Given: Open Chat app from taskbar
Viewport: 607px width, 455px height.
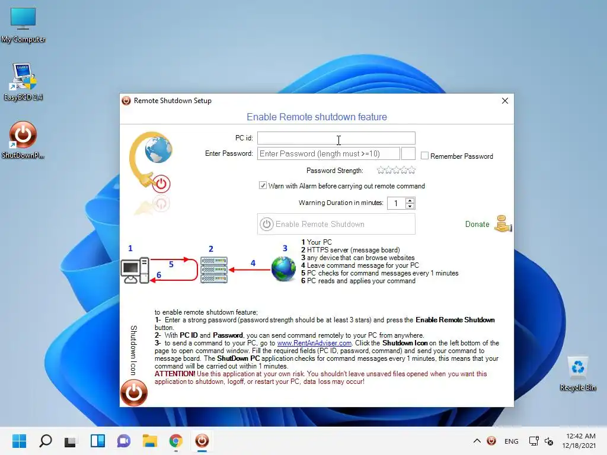Looking at the screenshot, I should [x=124, y=441].
